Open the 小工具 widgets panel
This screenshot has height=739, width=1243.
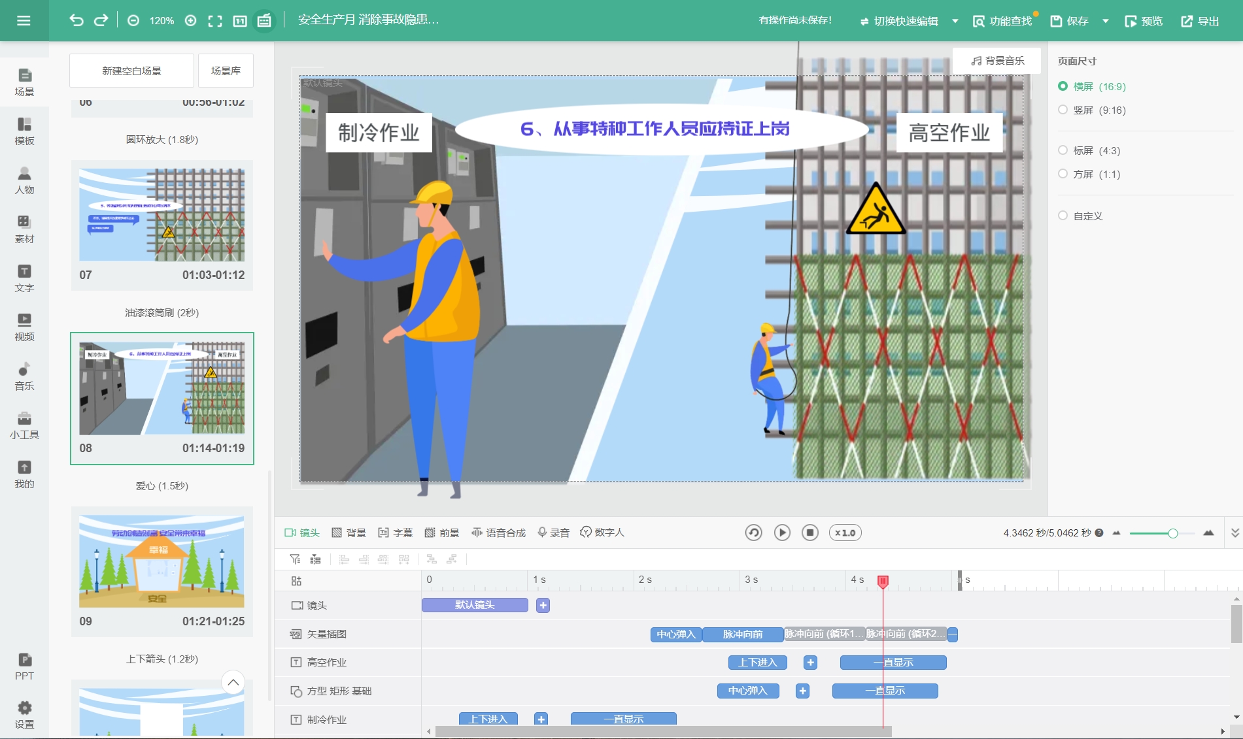click(x=24, y=425)
